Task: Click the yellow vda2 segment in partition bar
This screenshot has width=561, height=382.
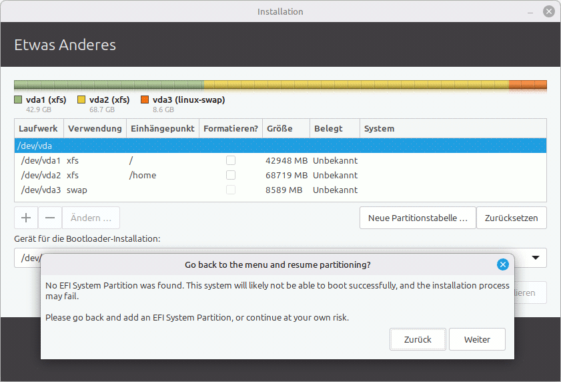Action: pyautogui.click(x=356, y=85)
